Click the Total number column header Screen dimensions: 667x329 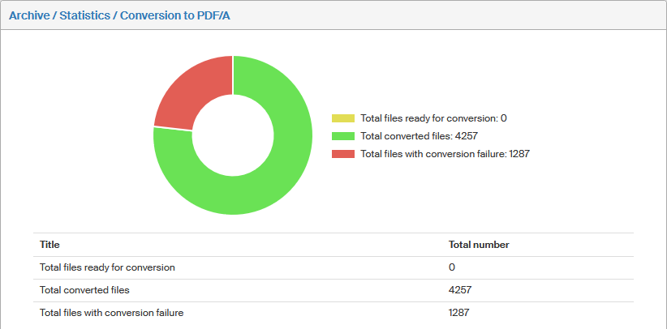pos(479,245)
